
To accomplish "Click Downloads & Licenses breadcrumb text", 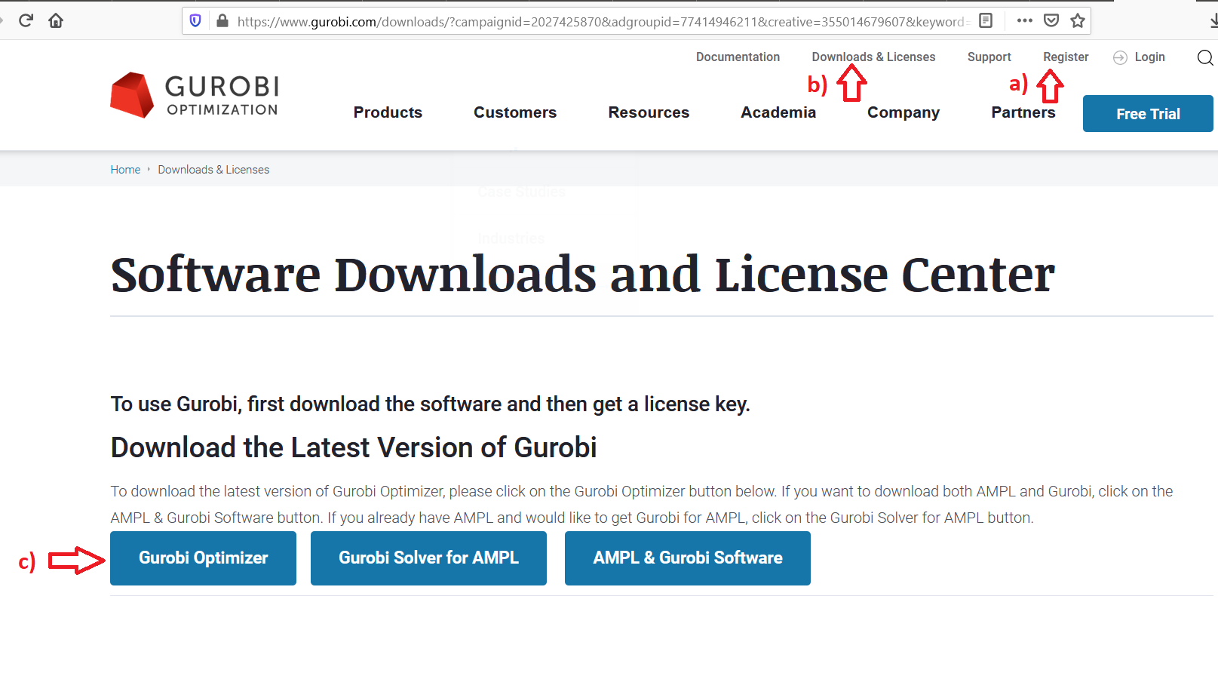I will 213,170.
